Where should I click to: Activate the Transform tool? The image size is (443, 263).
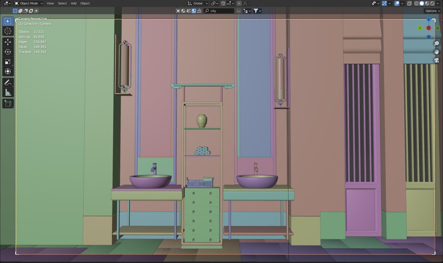pos(8,71)
